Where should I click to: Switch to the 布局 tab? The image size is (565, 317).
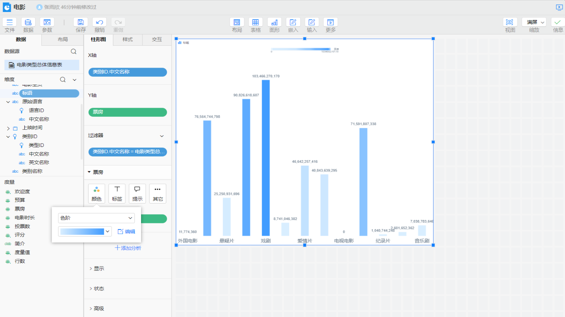tap(62, 40)
